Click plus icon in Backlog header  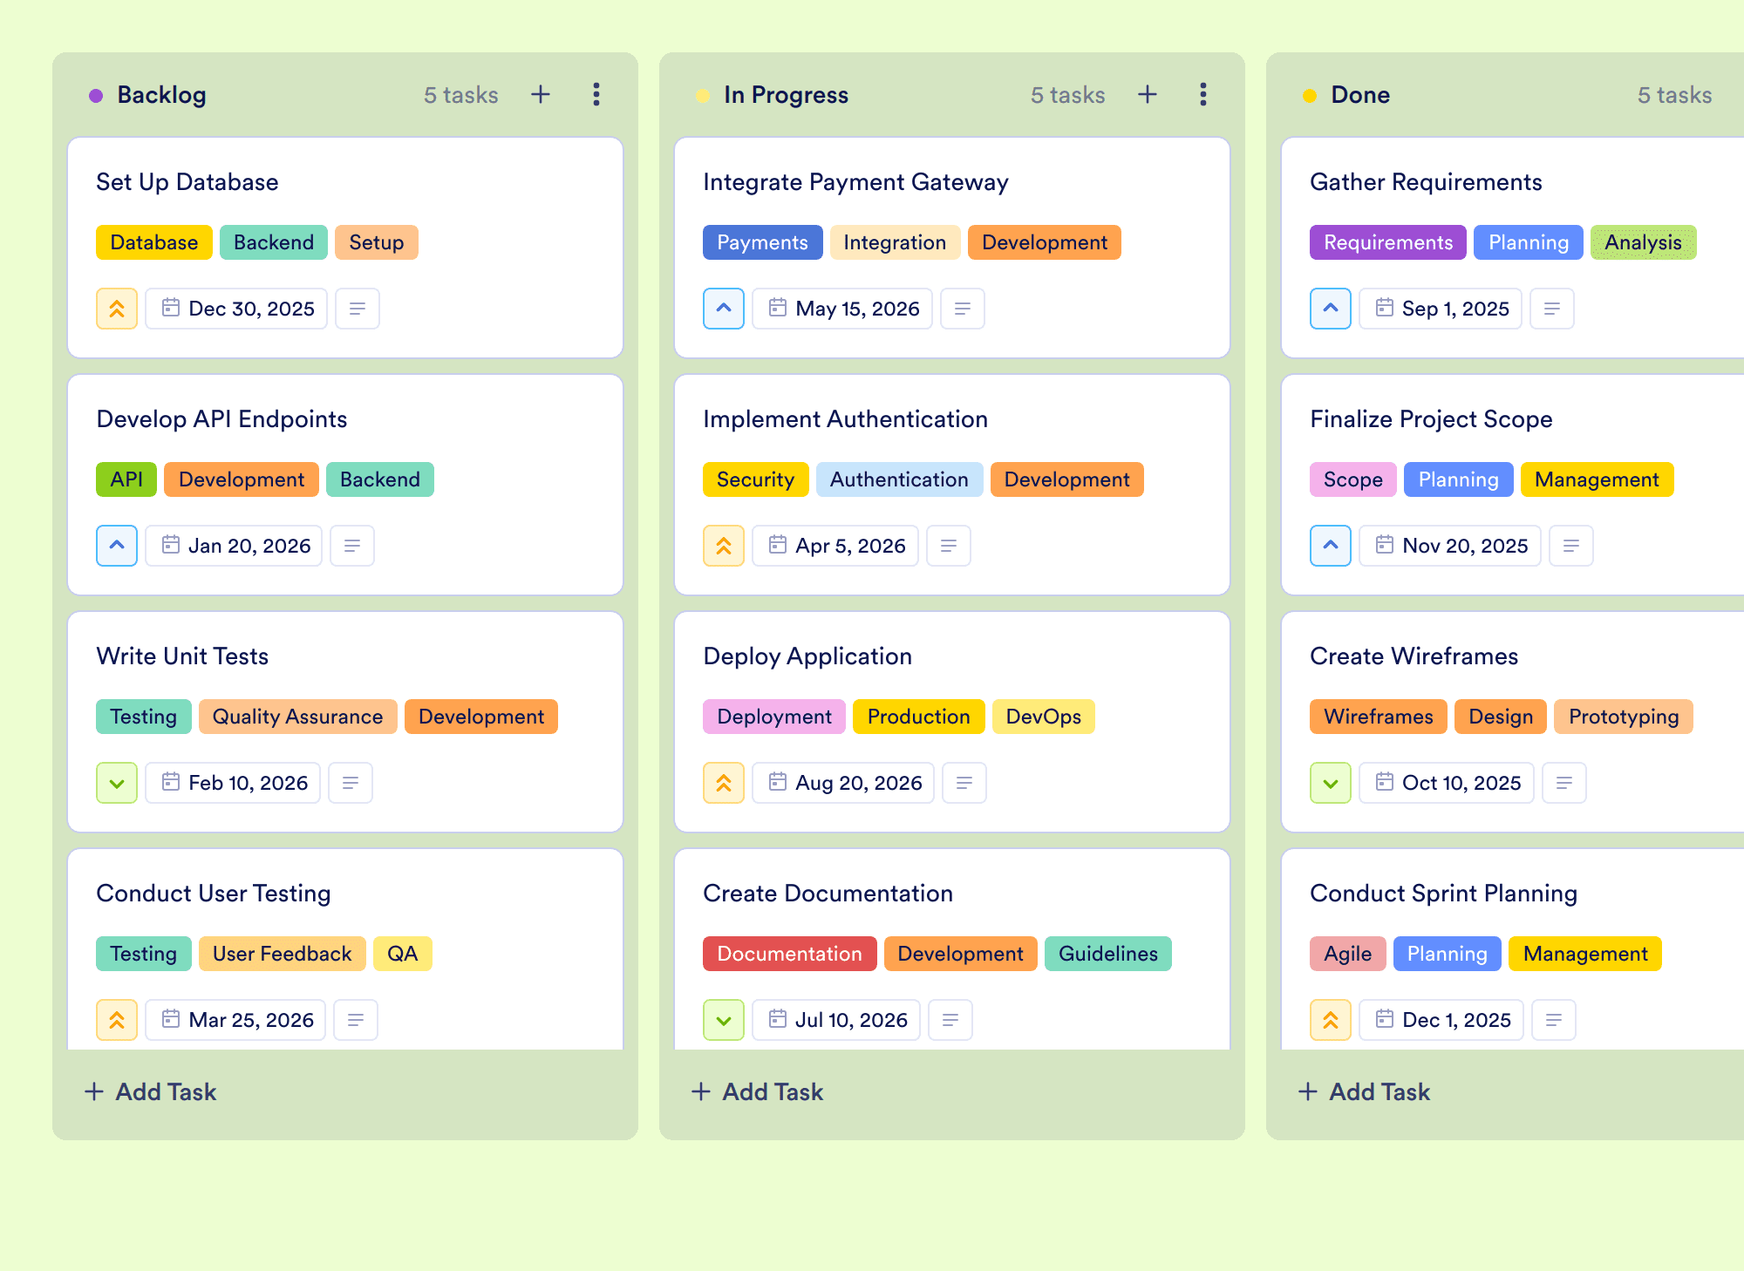tap(541, 94)
